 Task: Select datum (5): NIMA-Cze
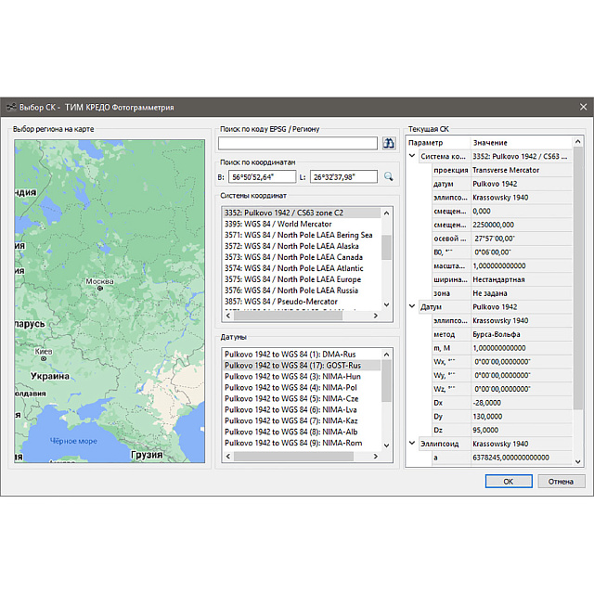302,398
